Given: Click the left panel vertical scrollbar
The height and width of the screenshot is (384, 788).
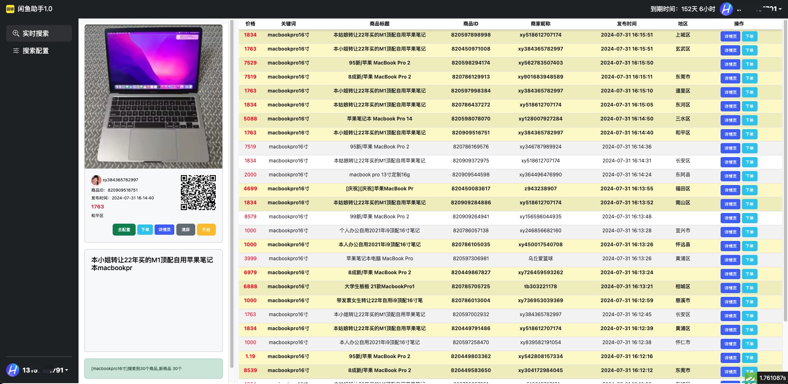Looking at the screenshot, I should 232,193.
